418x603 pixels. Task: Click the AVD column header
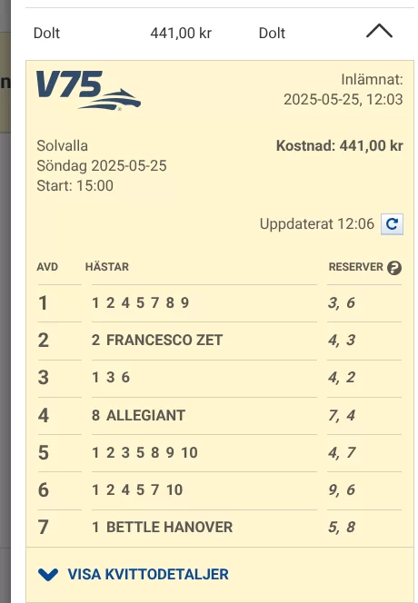tap(47, 267)
